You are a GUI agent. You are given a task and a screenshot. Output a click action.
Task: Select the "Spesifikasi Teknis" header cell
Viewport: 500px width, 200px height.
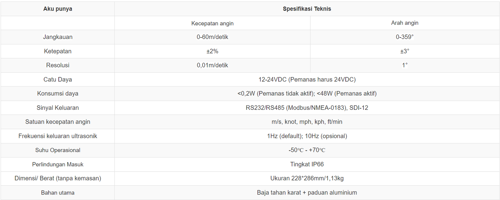307,9
